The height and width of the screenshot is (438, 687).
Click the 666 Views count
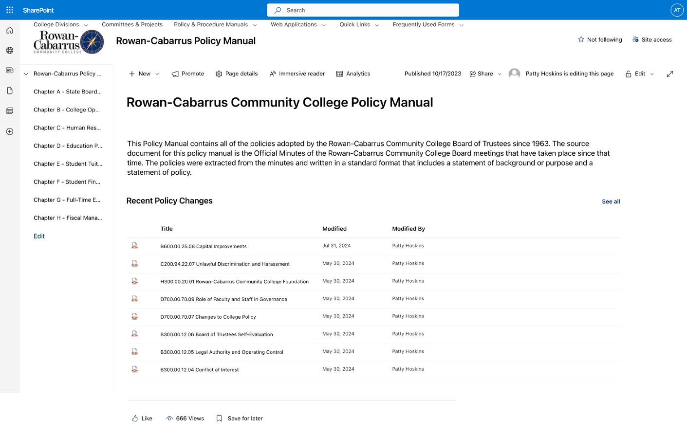click(x=185, y=418)
